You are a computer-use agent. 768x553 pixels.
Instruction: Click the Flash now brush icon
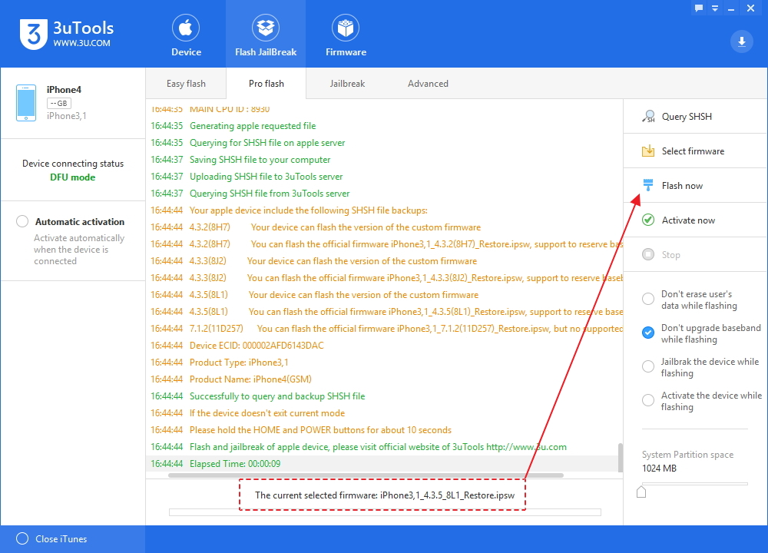[648, 185]
